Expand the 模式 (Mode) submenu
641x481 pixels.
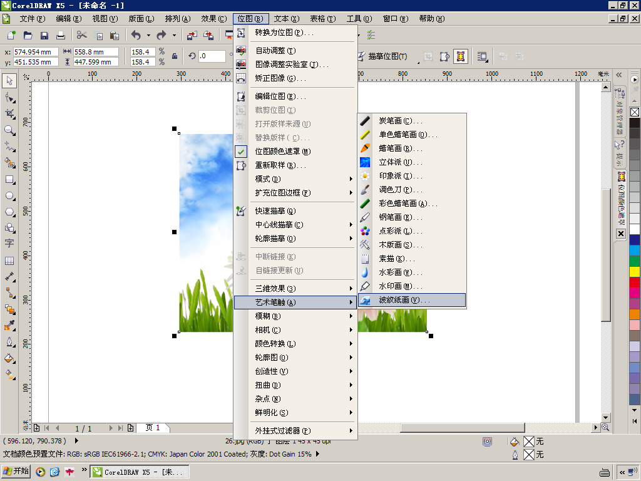point(295,179)
